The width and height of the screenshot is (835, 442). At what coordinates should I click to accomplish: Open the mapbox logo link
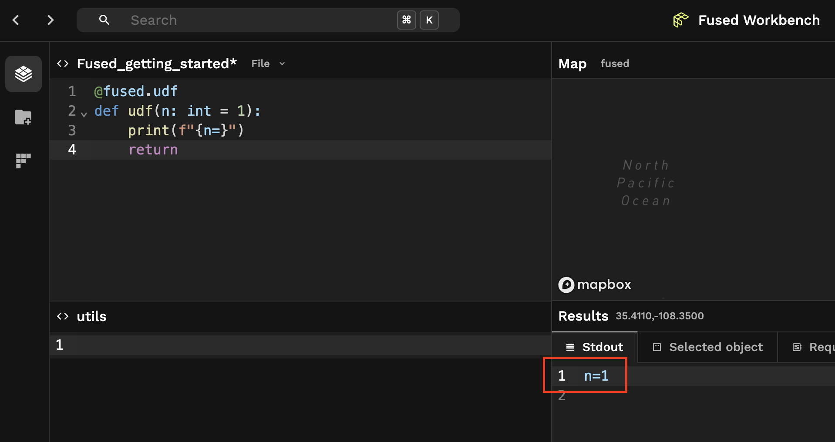(x=595, y=285)
